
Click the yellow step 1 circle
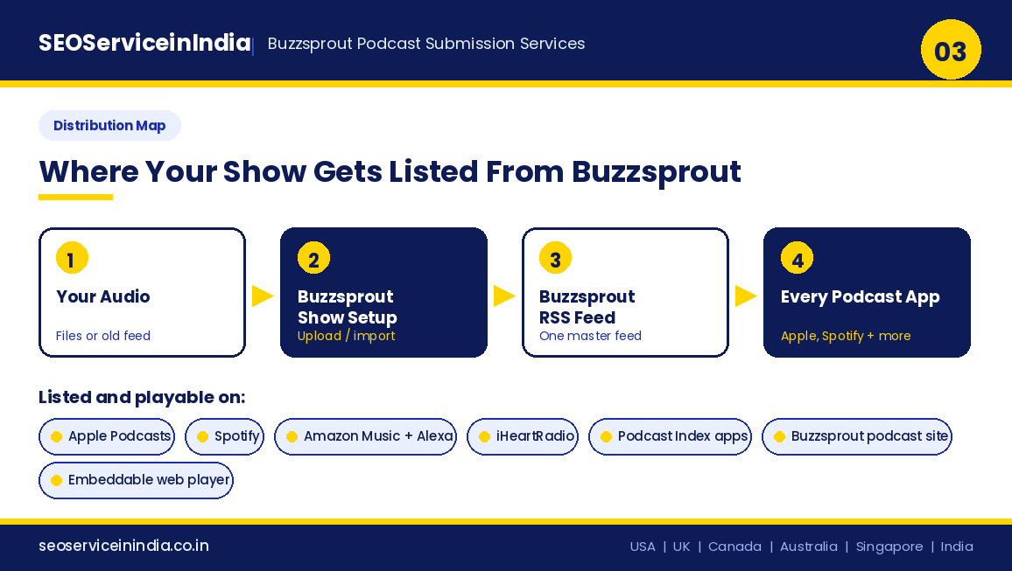click(x=72, y=259)
